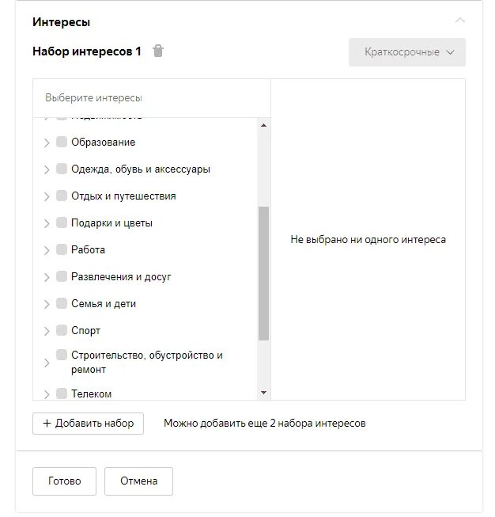Delete interest set 1 with trash icon
Viewport: 495px width, 517px height.
(158, 51)
